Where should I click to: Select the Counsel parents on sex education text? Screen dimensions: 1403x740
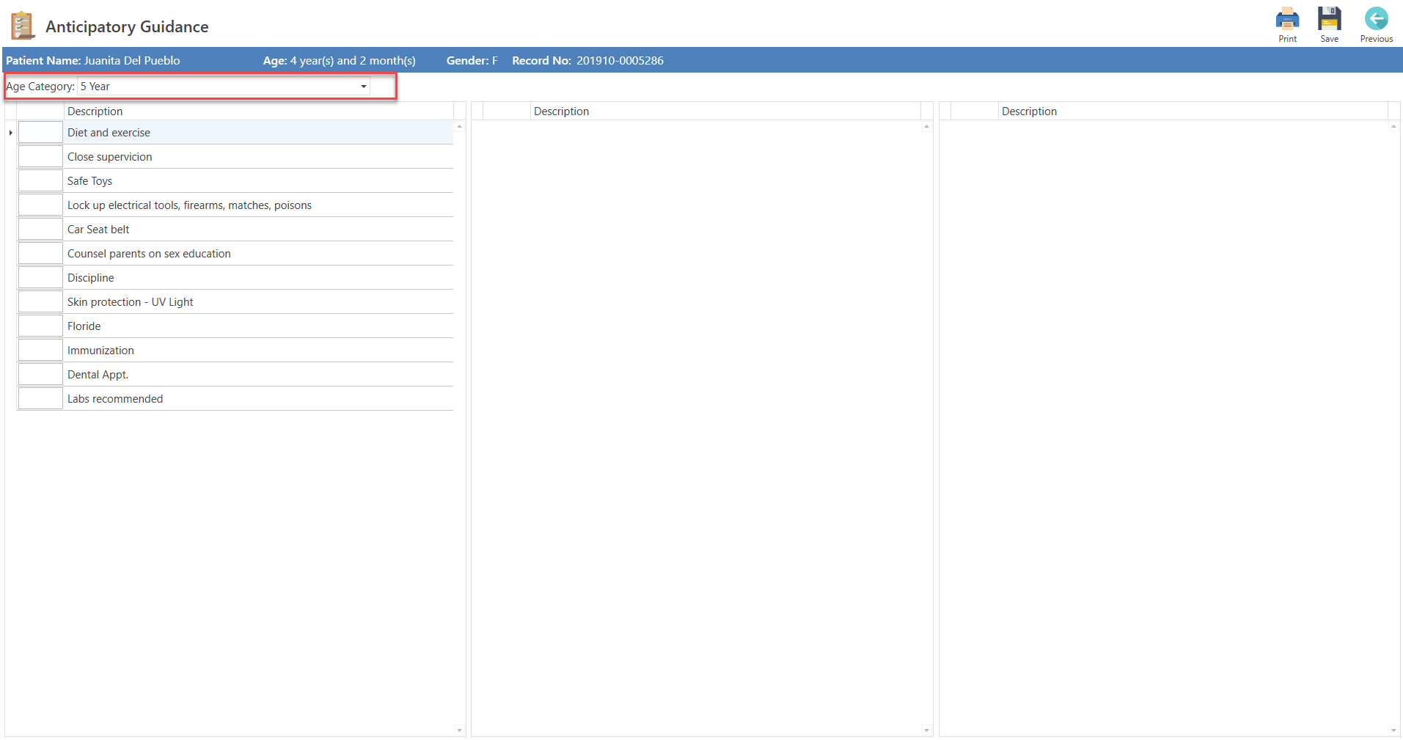tap(149, 254)
